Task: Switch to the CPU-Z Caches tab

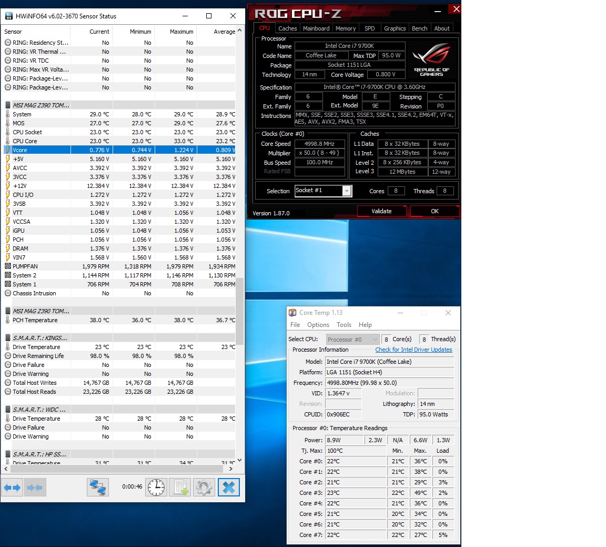Action: pyautogui.click(x=288, y=28)
